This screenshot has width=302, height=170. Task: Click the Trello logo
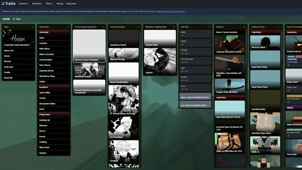9,4
